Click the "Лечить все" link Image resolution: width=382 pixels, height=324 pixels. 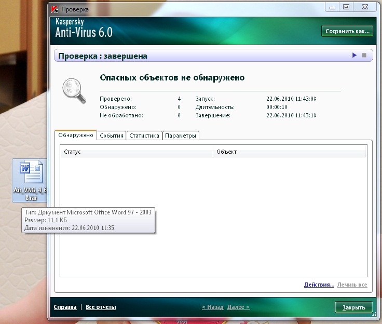352,285
